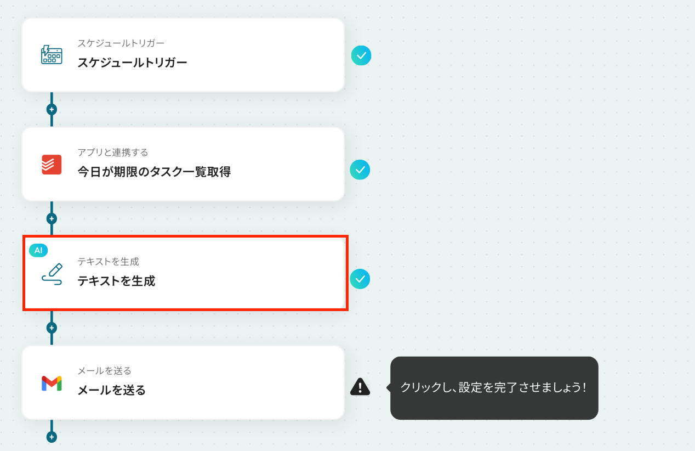The height and width of the screenshot is (451, 695).
Task: Click the AI badge on テキストを生成 card
Action: click(x=38, y=250)
